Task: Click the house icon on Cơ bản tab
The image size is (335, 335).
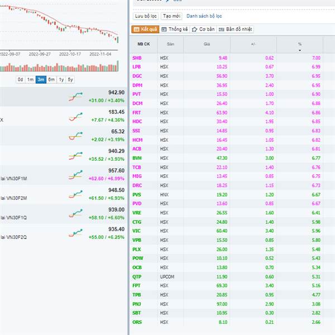Action: tap(194, 30)
